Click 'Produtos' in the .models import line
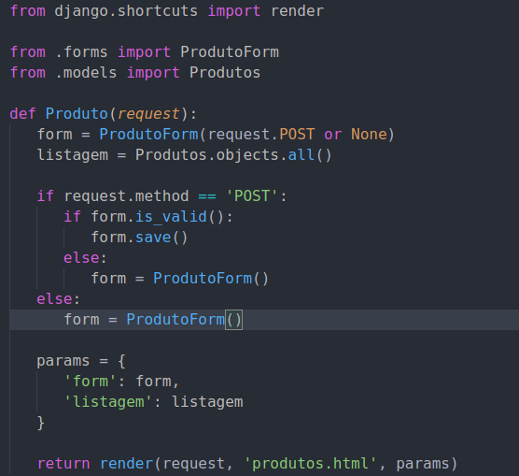This screenshot has width=519, height=476. (x=225, y=73)
